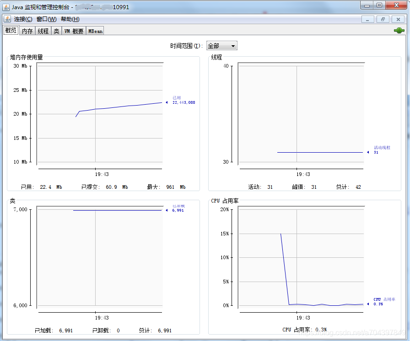
Task: Expand the 时间范围 dropdown showing 全部
Action: point(222,46)
